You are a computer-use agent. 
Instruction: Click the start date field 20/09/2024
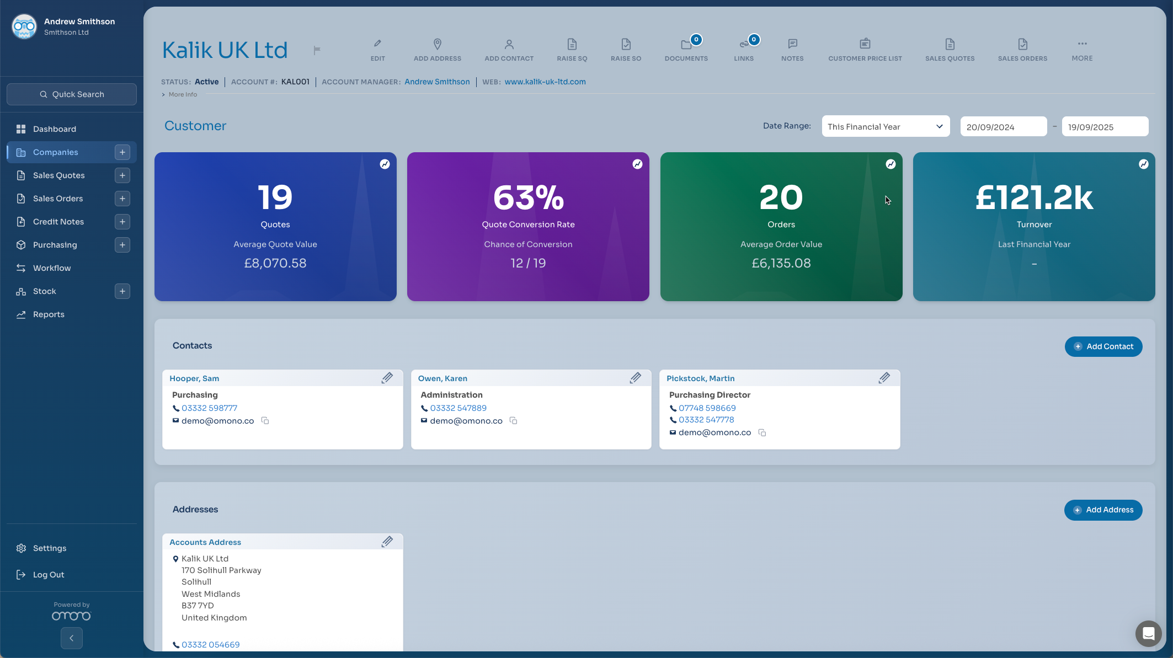[x=1003, y=127]
